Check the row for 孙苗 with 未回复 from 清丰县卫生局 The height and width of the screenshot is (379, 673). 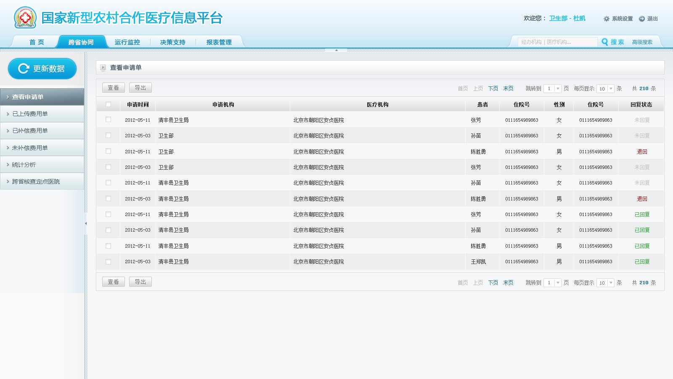(108, 183)
